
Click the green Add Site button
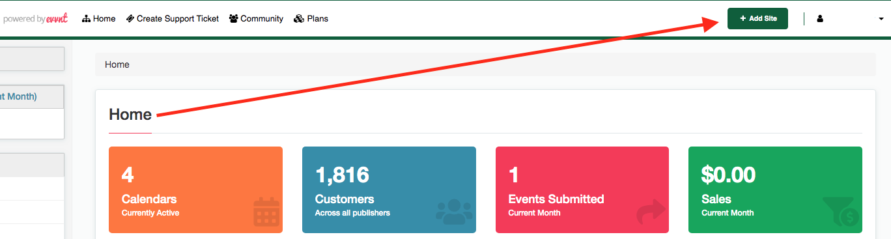[757, 19]
